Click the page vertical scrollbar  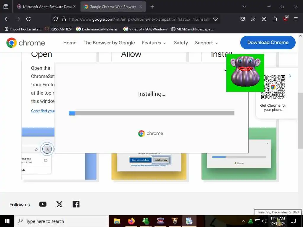(x=300, y=121)
